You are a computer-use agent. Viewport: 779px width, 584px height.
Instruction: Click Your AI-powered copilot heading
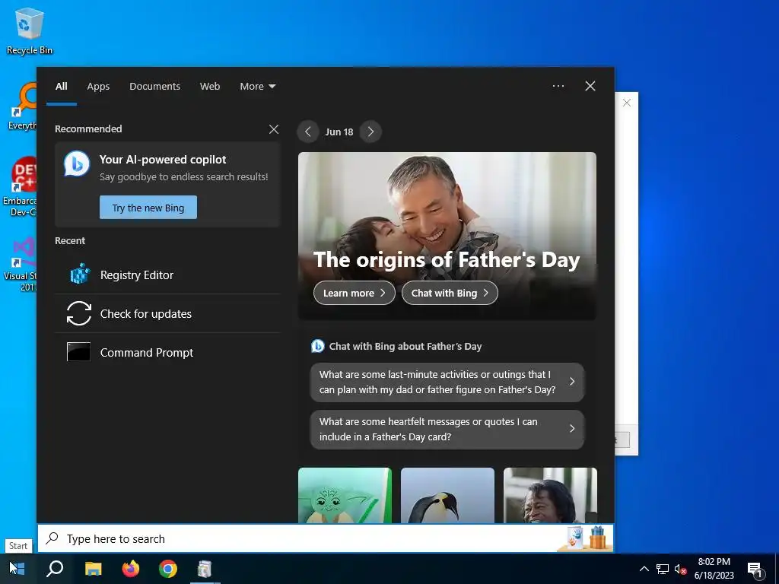click(163, 160)
